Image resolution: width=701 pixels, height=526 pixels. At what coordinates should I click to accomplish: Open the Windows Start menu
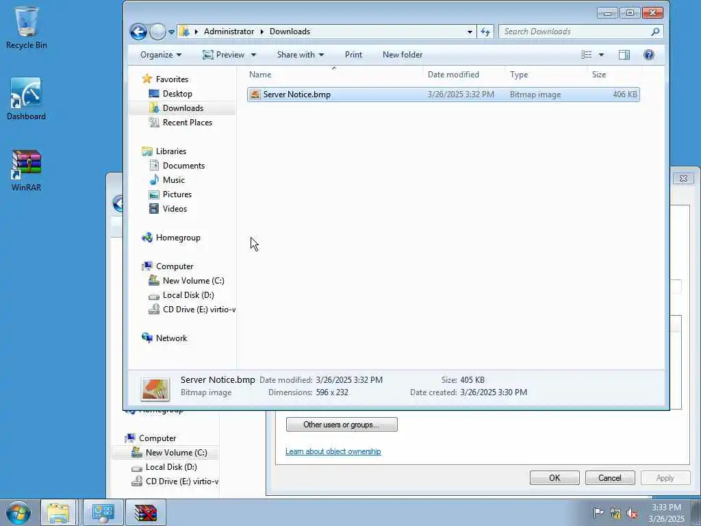pyautogui.click(x=18, y=512)
